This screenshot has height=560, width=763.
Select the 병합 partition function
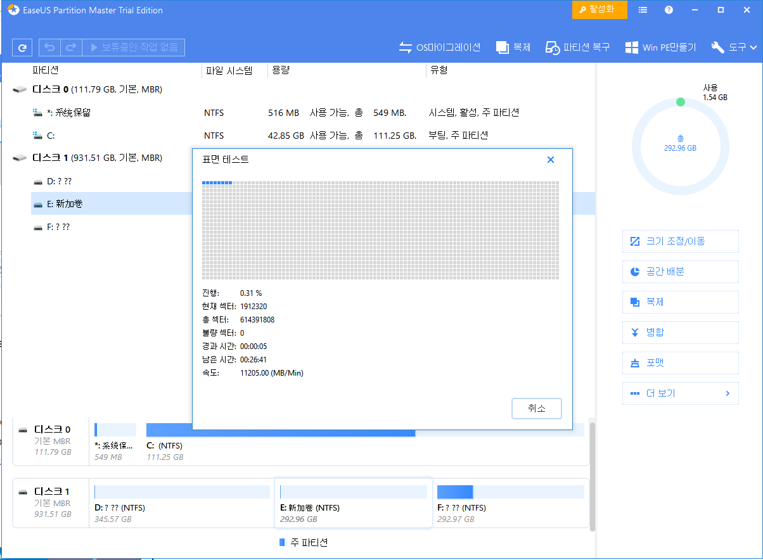[x=680, y=332]
